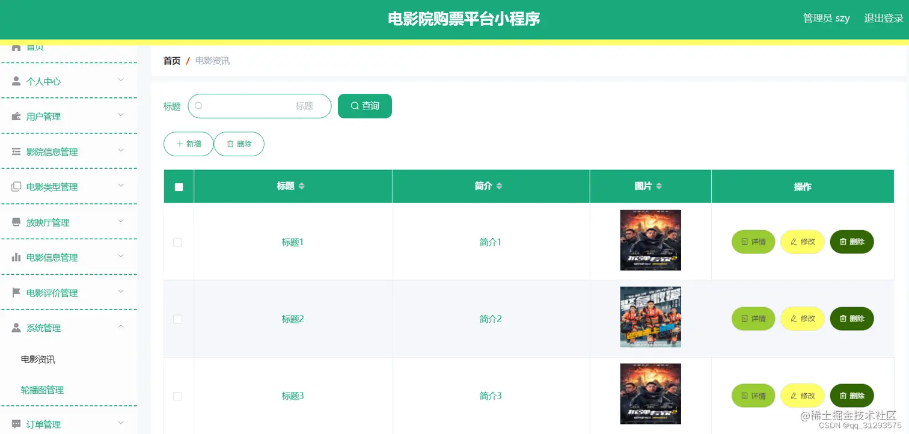909x434 pixels.
Task: Sort the table by the 标题 column arrows
Action: tap(302, 186)
